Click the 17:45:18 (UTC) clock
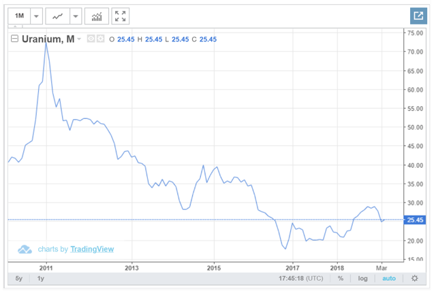The width and height of the screenshot is (436, 293). [301, 278]
